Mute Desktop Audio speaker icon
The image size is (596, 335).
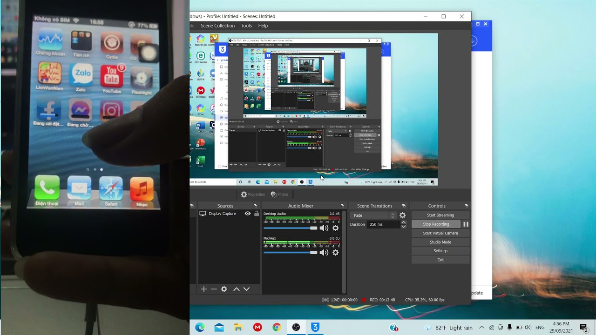(x=324, y=228)
